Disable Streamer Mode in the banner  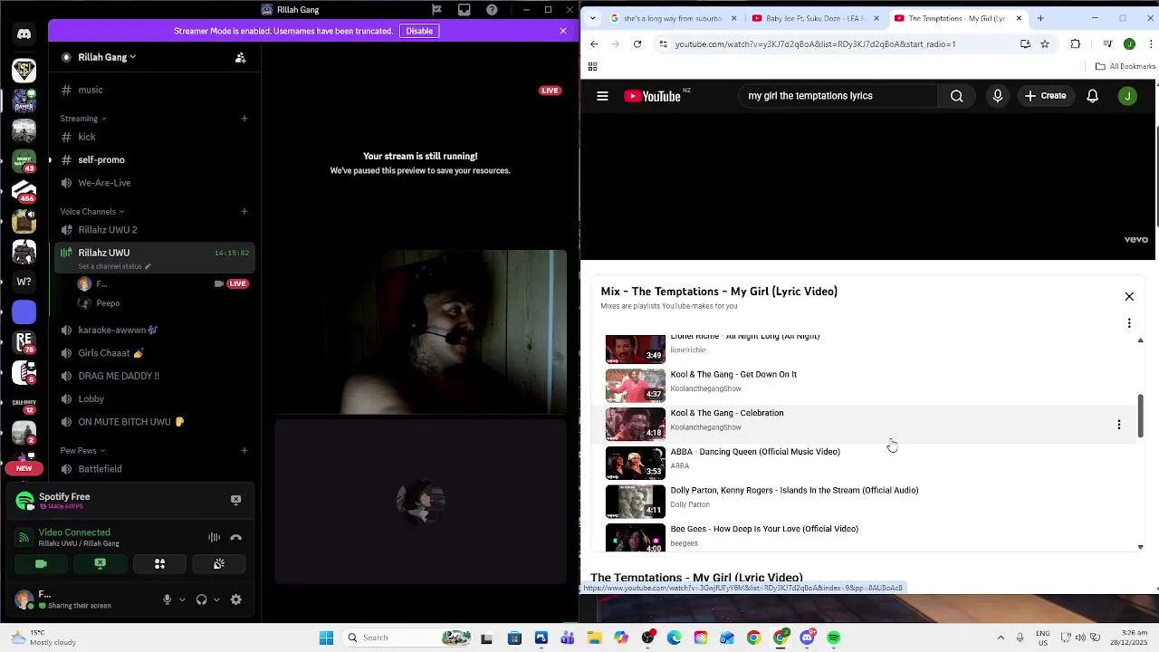tap(419, 31)
